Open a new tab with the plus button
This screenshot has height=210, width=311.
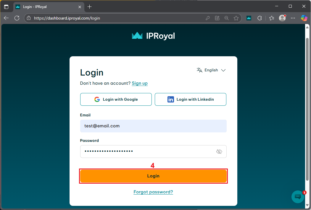pyautogui.click(x=89, y=7)
